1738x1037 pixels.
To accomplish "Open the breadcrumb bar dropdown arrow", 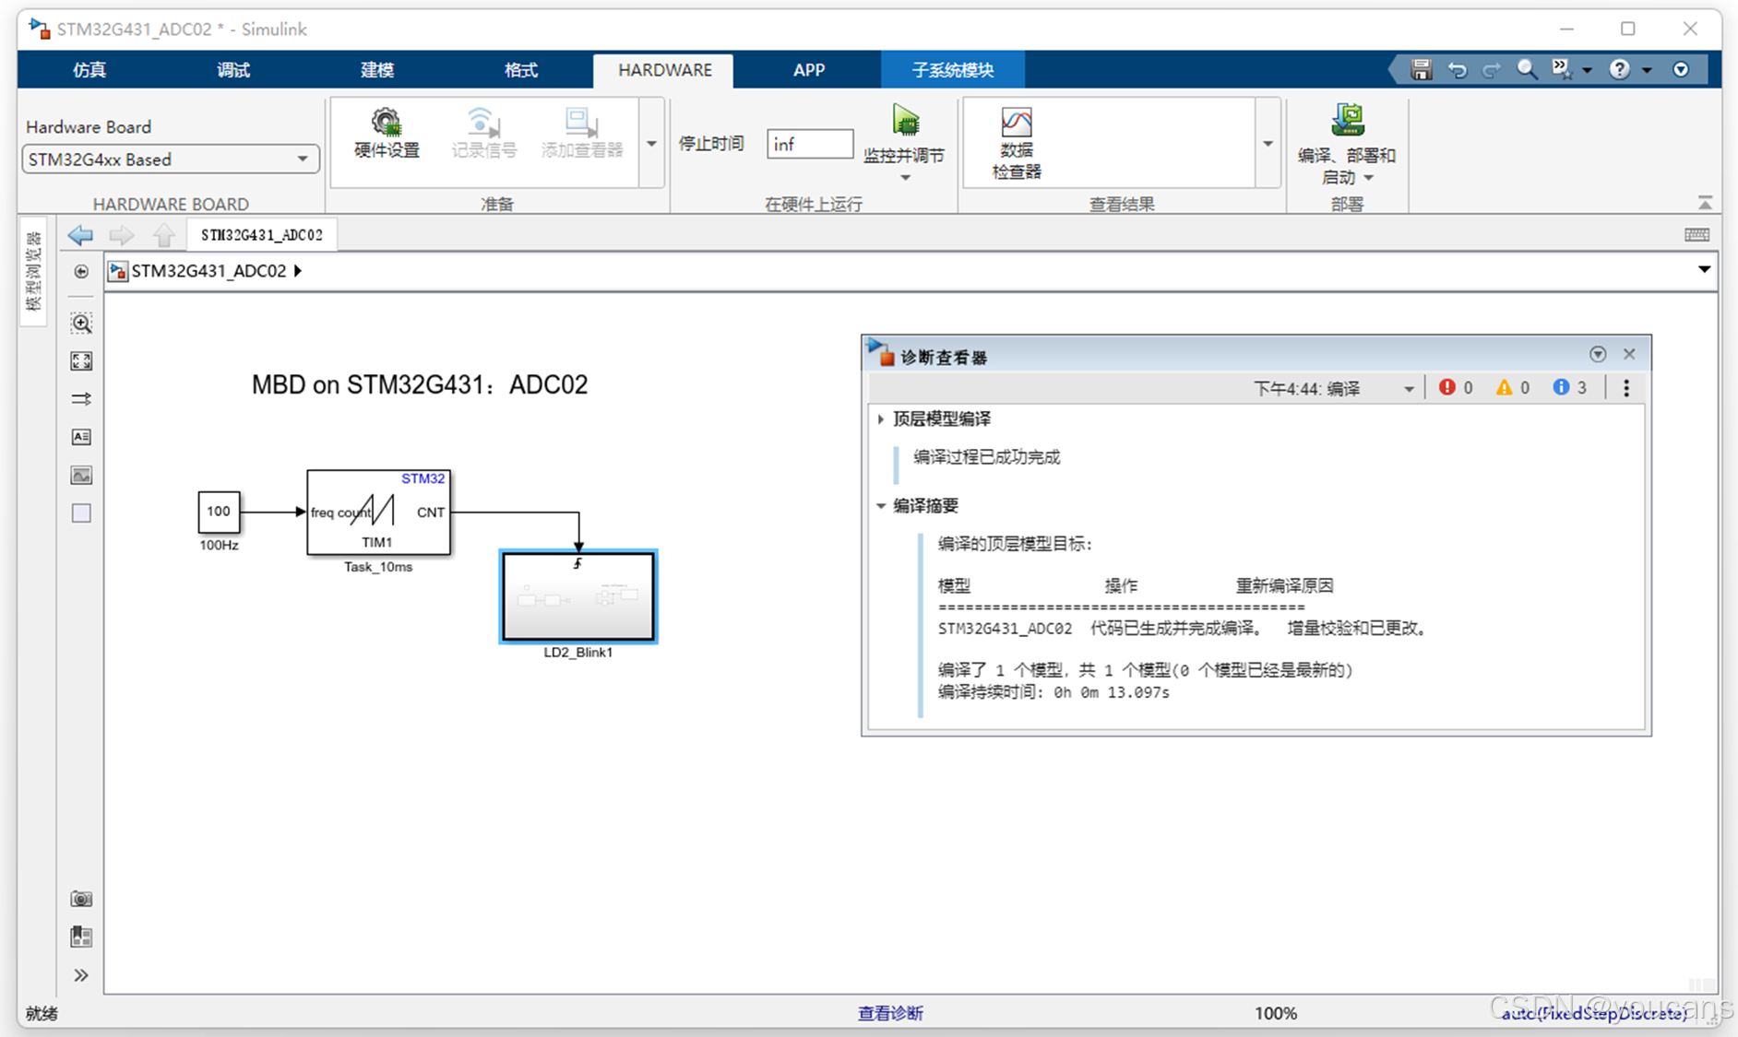I will [1704, 270].
